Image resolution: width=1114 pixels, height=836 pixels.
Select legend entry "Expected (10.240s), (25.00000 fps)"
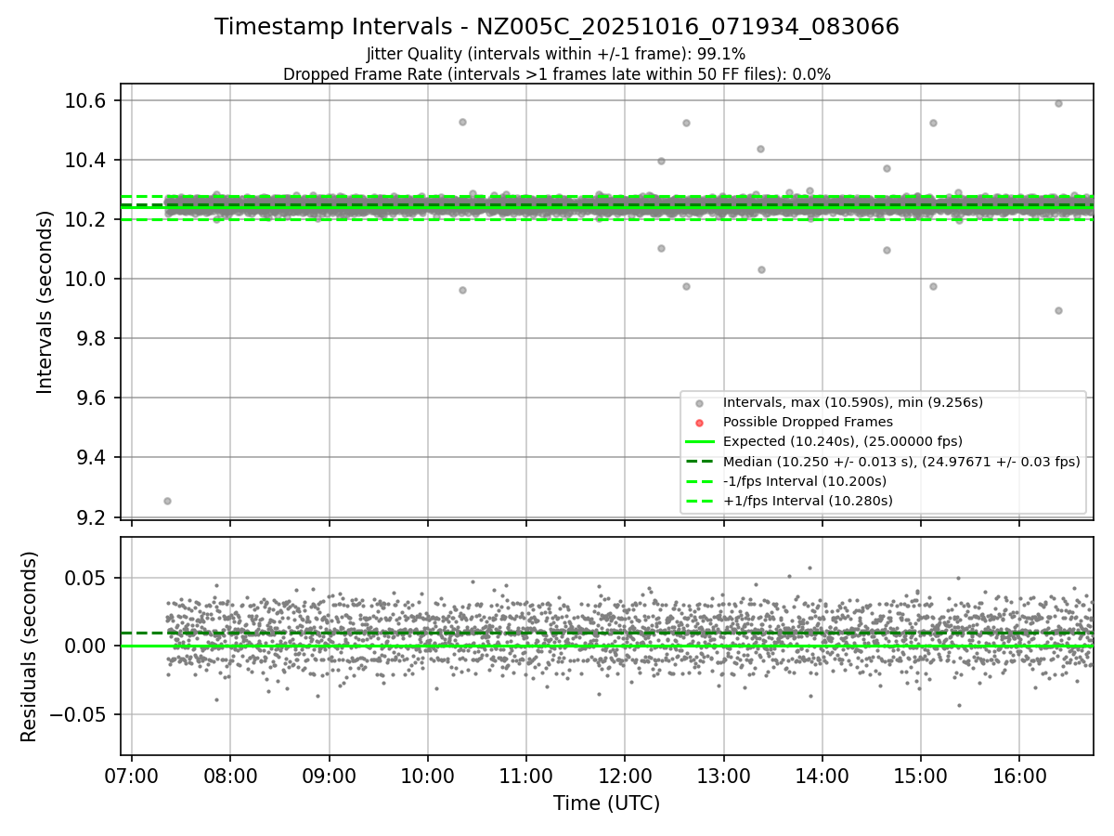coord(842,441)
